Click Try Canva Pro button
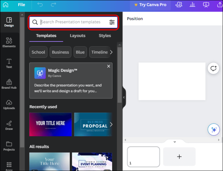223x171 pixels. click(150, 5)
